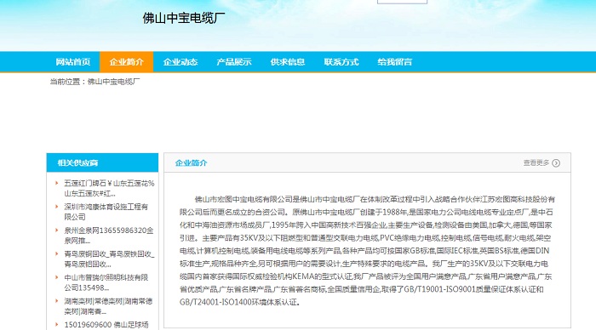
Task: Open supplier link 中山市普瑞尔照明科技有限公司
Action: 106,282
